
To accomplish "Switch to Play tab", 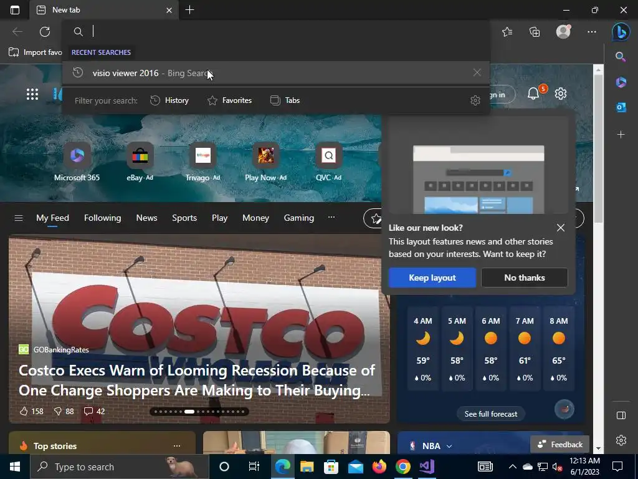I will click(x=219, y=218).
